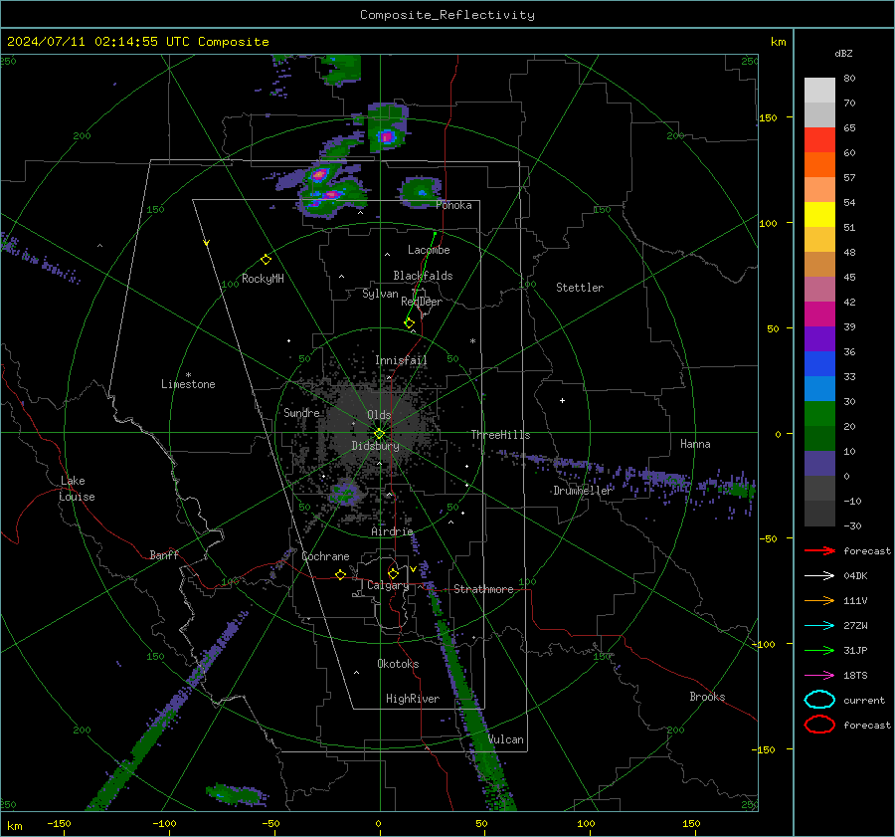Click the Brooks city label
Screen dimensions: 895x837
tap(707, 697)
